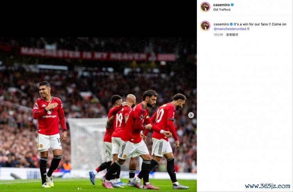Click the player wearing shirt number 19
The image size is (293, 192).
coord(122,138)
